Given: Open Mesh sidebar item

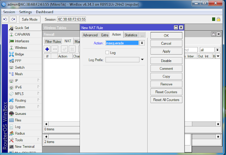Looking at the screenshot, I should 25,74.
